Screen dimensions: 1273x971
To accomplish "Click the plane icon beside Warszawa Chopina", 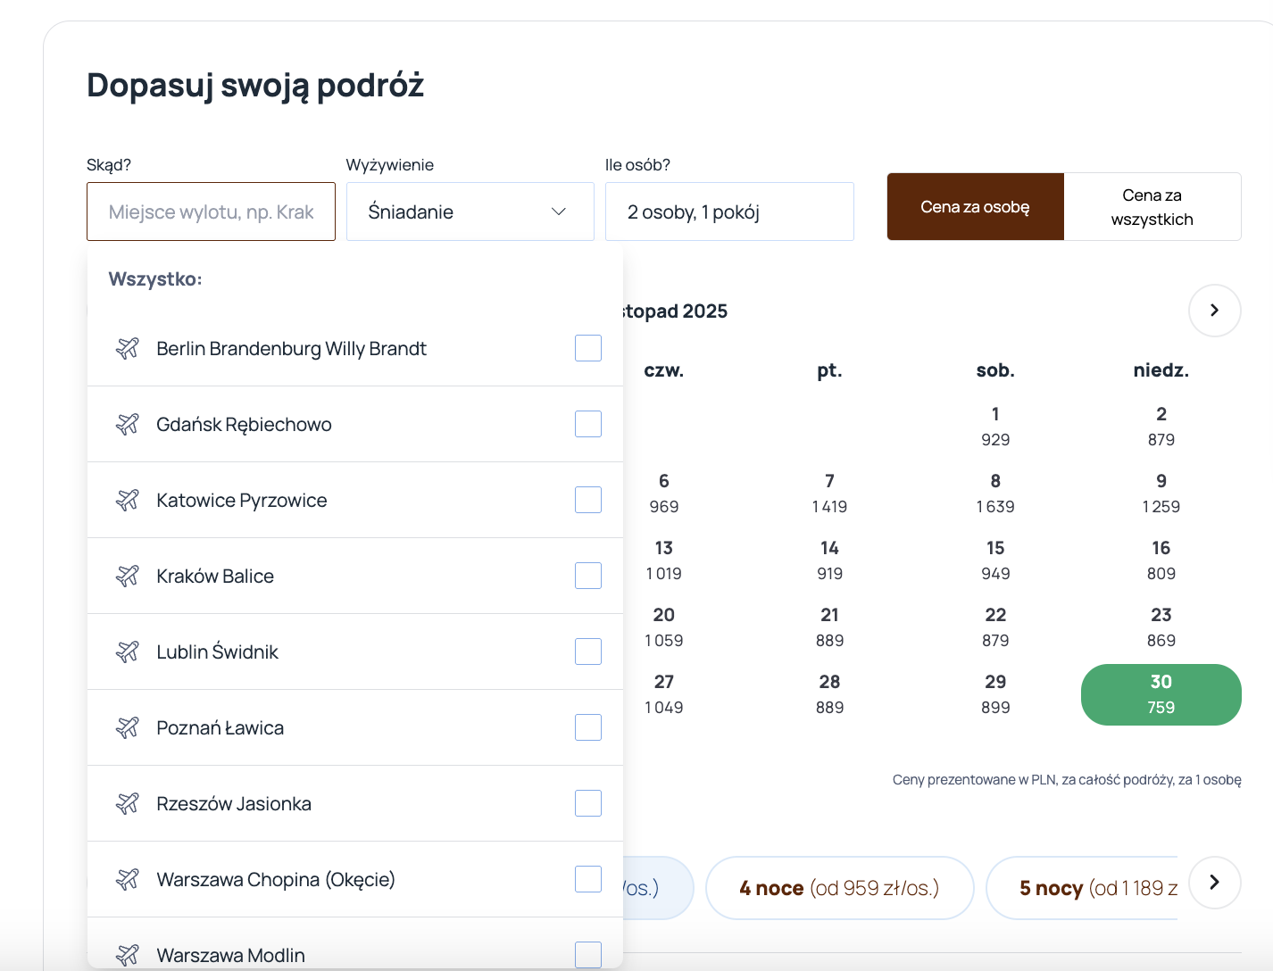I will click(x=128, y=879).
